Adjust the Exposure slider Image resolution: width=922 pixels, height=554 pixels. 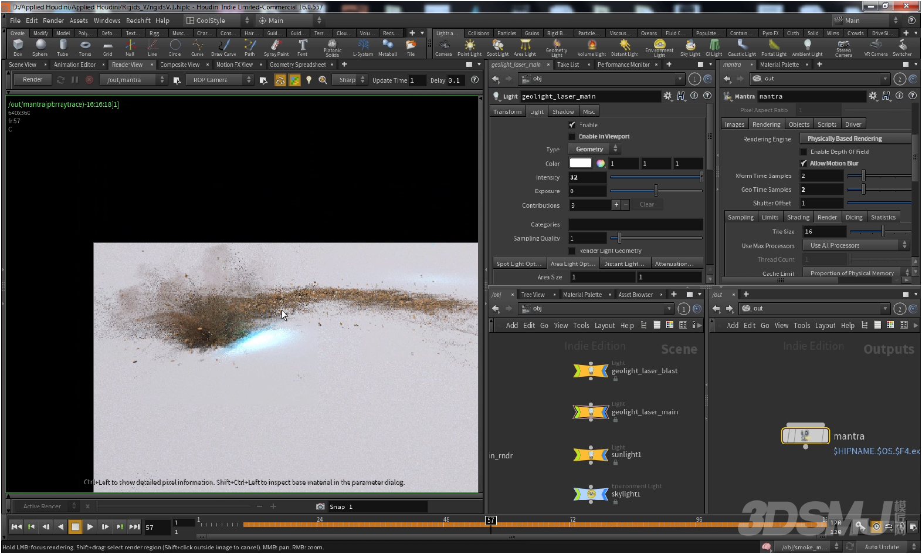656,191
